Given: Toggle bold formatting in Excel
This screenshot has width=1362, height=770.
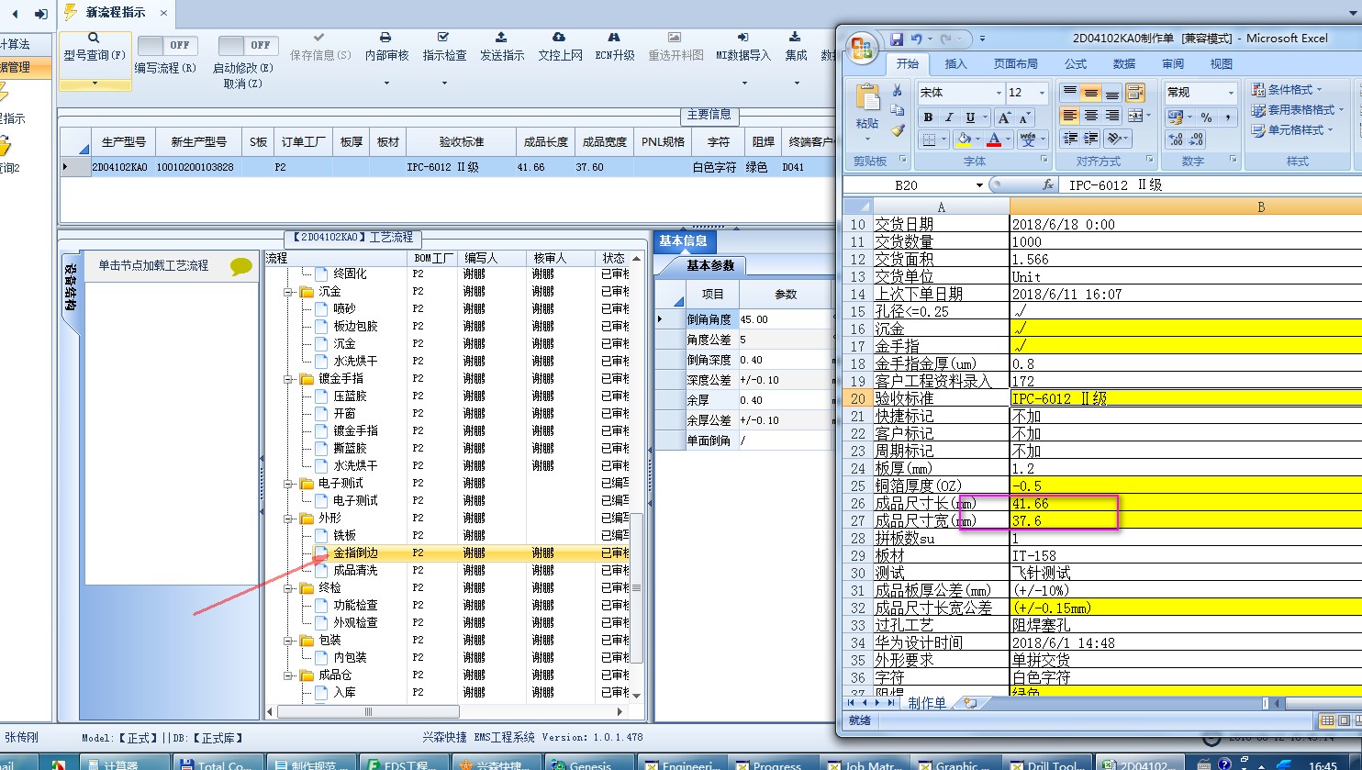Looking at the screenshot, I should click(928, 117).
